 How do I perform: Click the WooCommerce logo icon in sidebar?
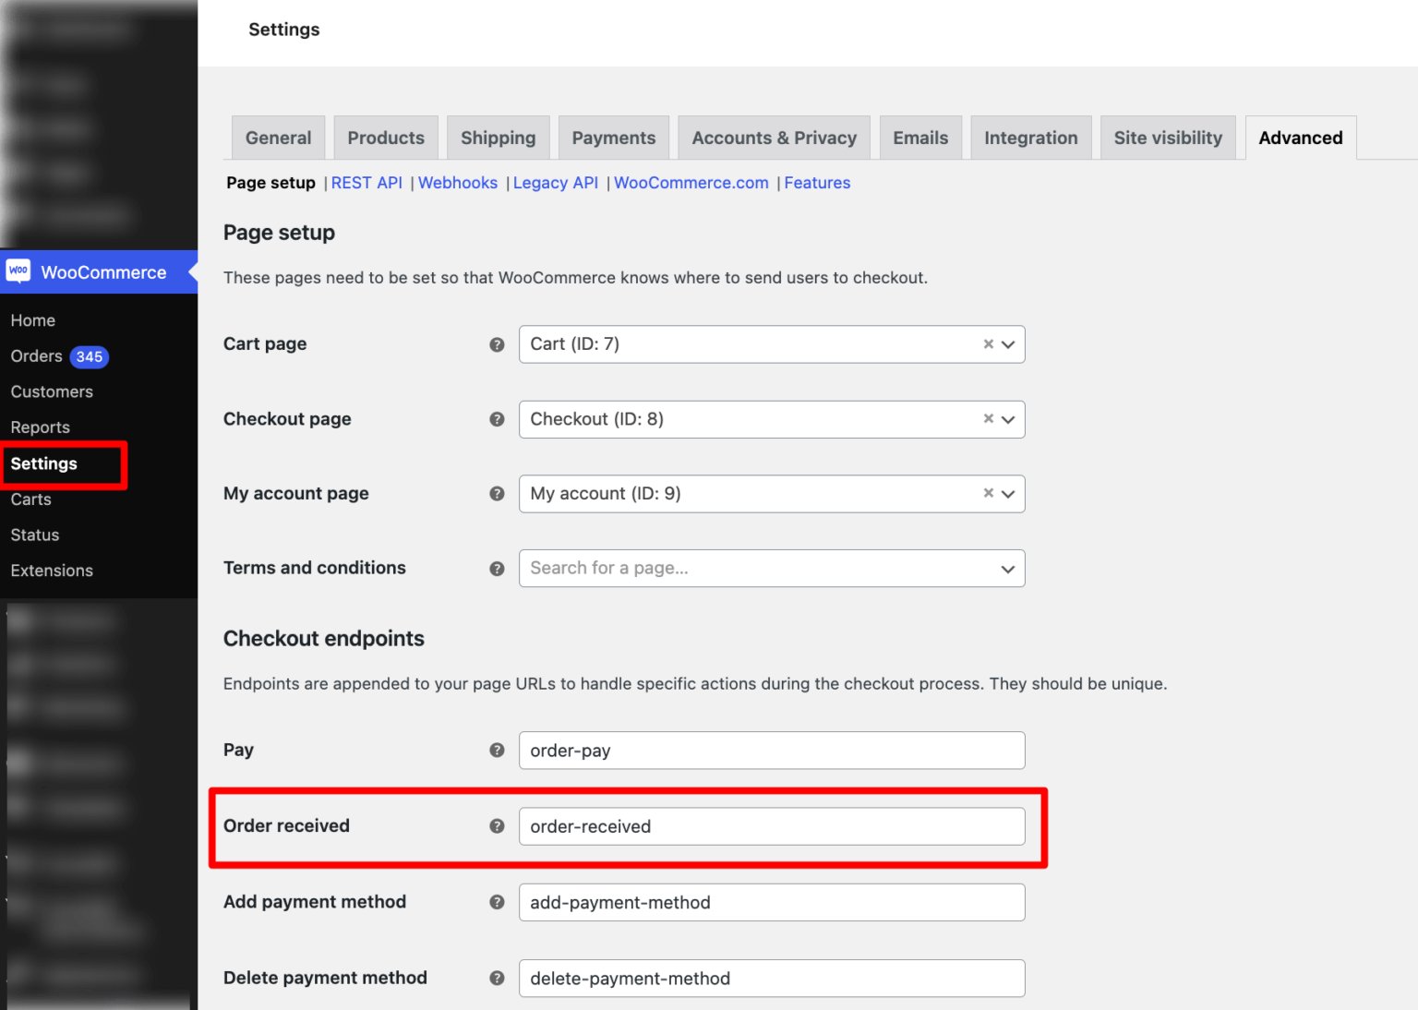(18, 271)
